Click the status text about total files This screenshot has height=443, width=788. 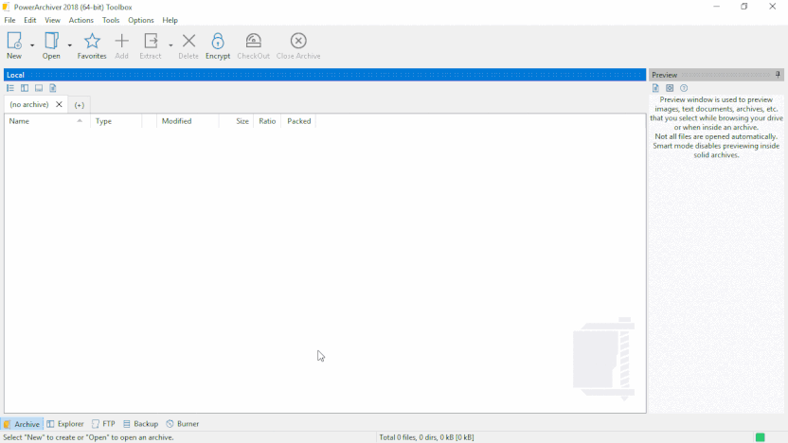pyautogui.click(x=426, y=437)
